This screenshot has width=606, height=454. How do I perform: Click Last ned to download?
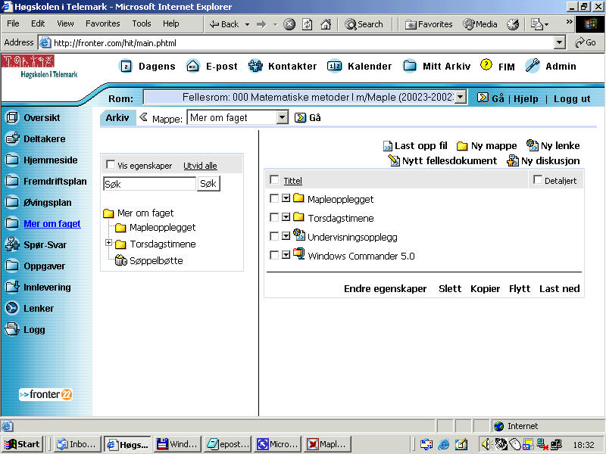click(559, 289)
